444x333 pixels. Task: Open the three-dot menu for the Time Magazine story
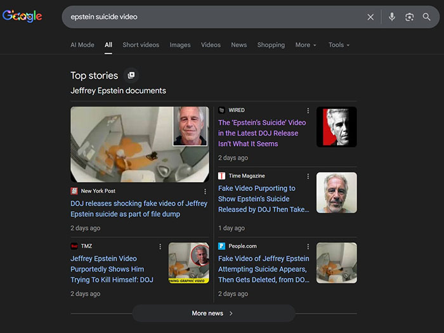(x=308, y=176)
